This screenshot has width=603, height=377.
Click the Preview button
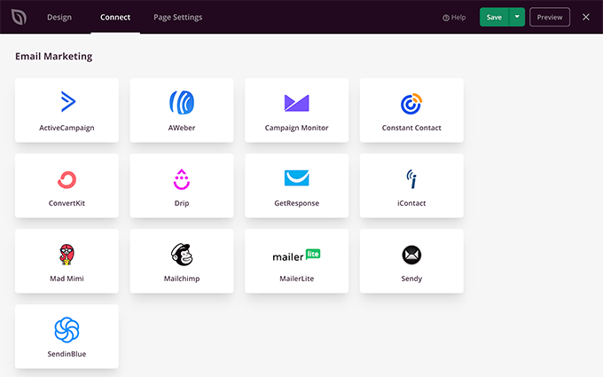550,17
